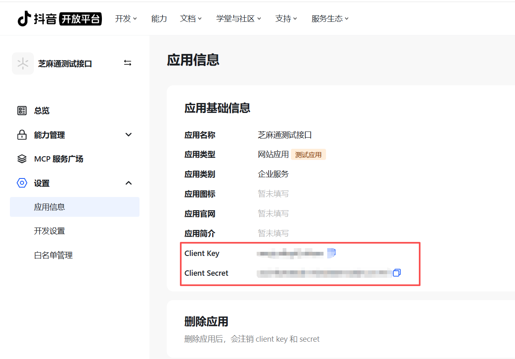Collapse the 设置 sidebar section chevron
This screenshot has width=515, height=359.
click(129, 183)
